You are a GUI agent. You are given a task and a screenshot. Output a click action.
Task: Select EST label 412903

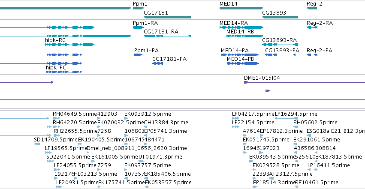(x=107, y=114)
